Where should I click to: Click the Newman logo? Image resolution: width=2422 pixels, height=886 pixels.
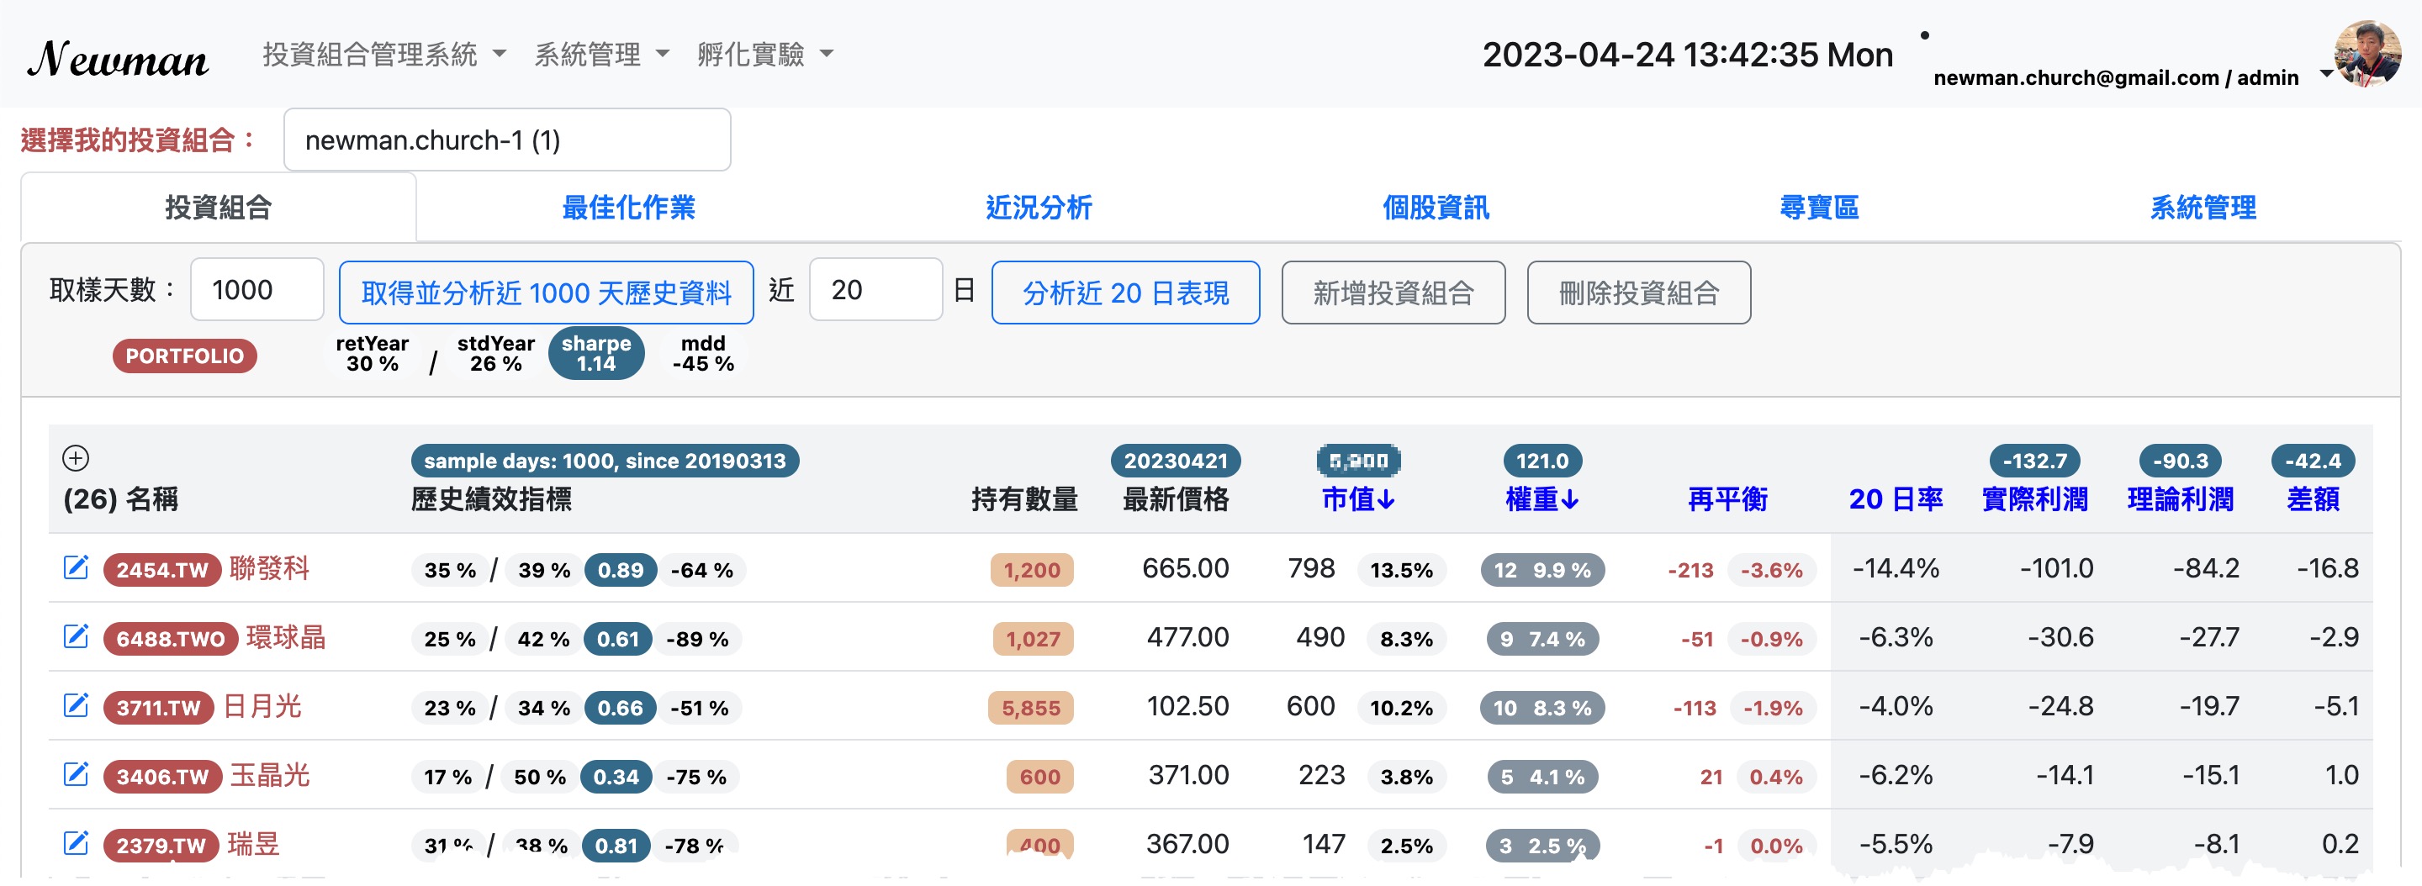click(x=118, y=58)
